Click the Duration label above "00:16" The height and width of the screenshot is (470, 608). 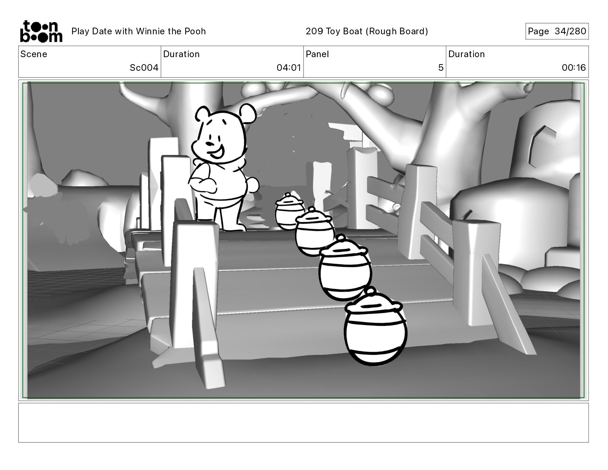(467, 54)
